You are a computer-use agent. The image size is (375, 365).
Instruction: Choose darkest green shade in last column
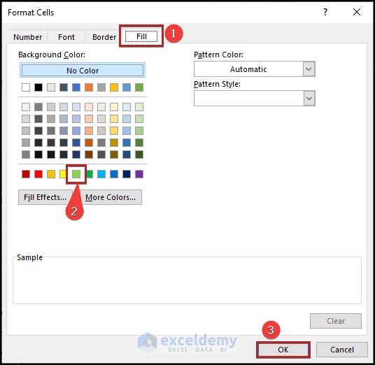click(139, 155)
